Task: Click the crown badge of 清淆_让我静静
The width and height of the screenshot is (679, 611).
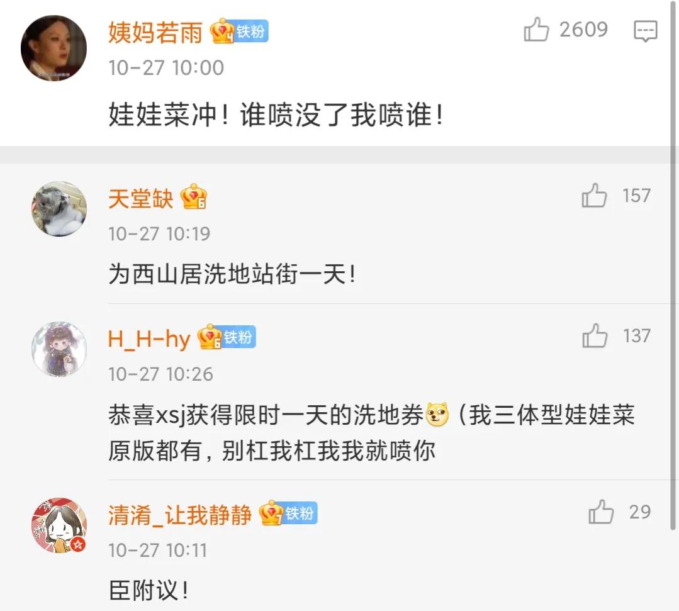Action: 272,513
